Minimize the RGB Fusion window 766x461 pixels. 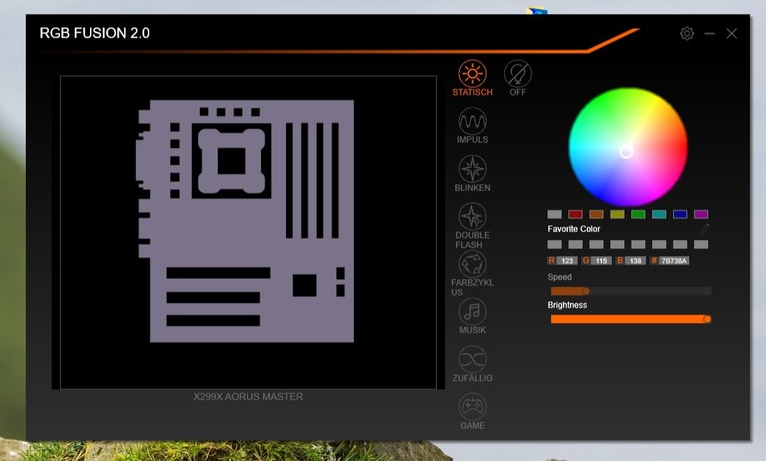(709, 33)
